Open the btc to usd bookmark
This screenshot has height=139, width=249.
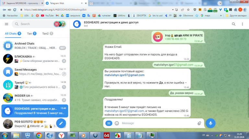[156, 15]
